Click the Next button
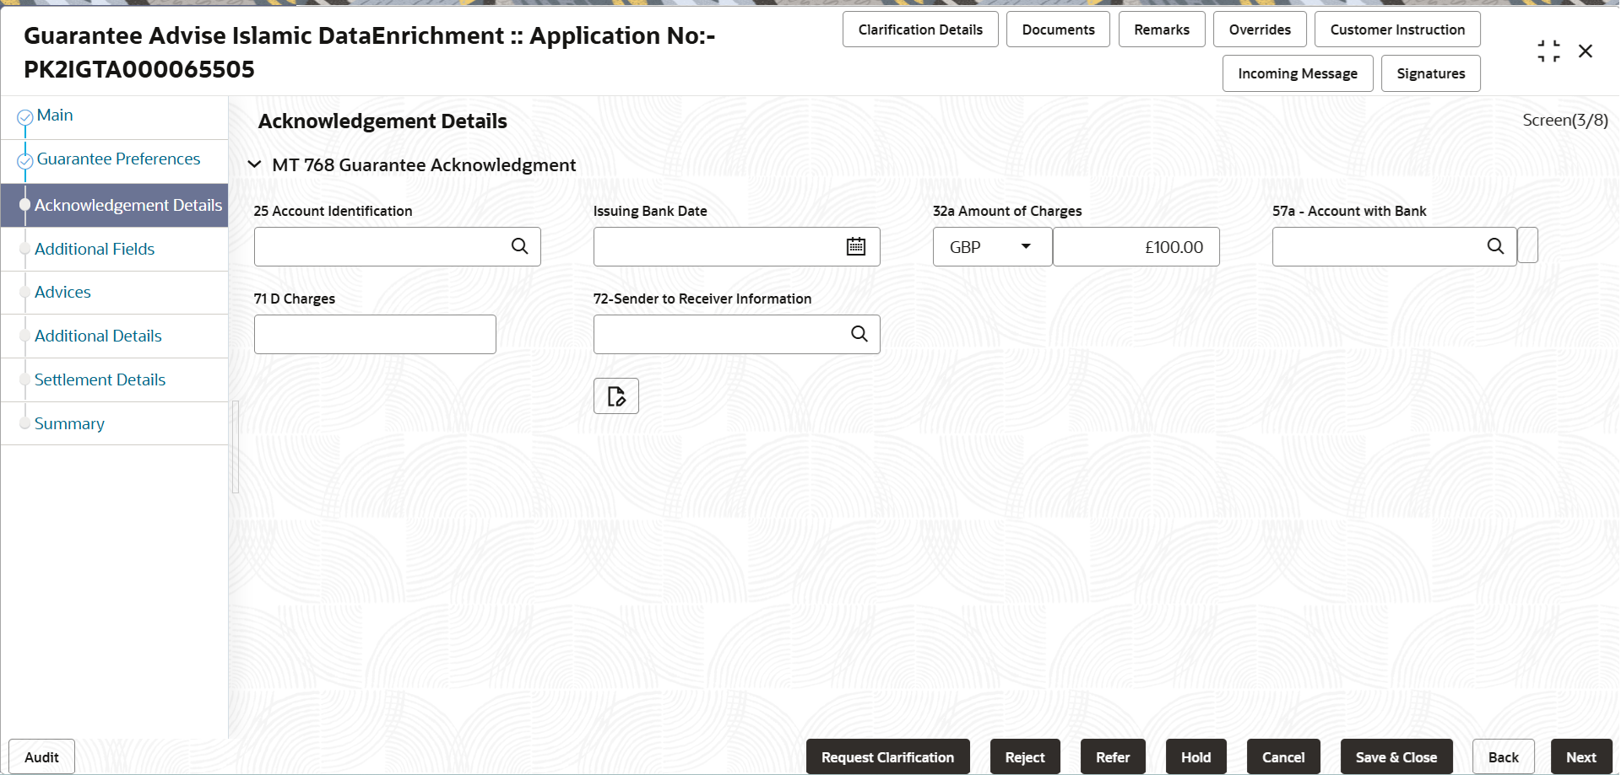 [x=1581, y=757]
